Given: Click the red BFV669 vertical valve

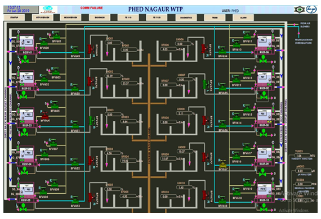Looking at the screenshot, I should [90, 49].
